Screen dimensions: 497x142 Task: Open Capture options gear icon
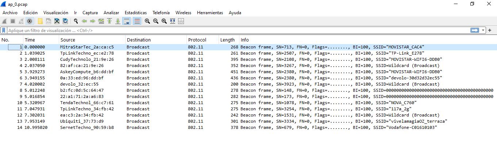pyautogui.click(x=30, y=21)
